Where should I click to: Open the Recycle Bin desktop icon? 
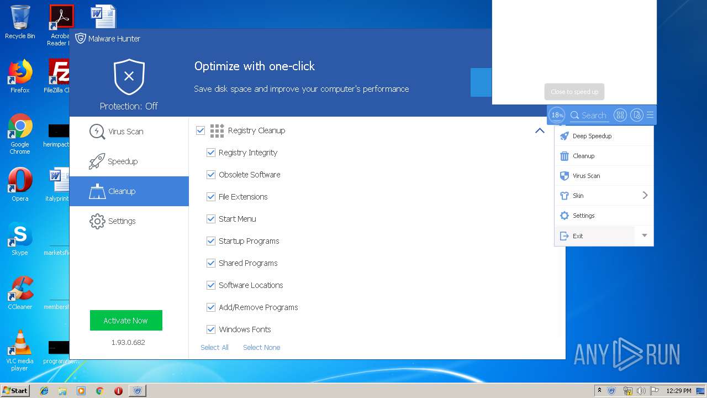(x=20, y=22)
